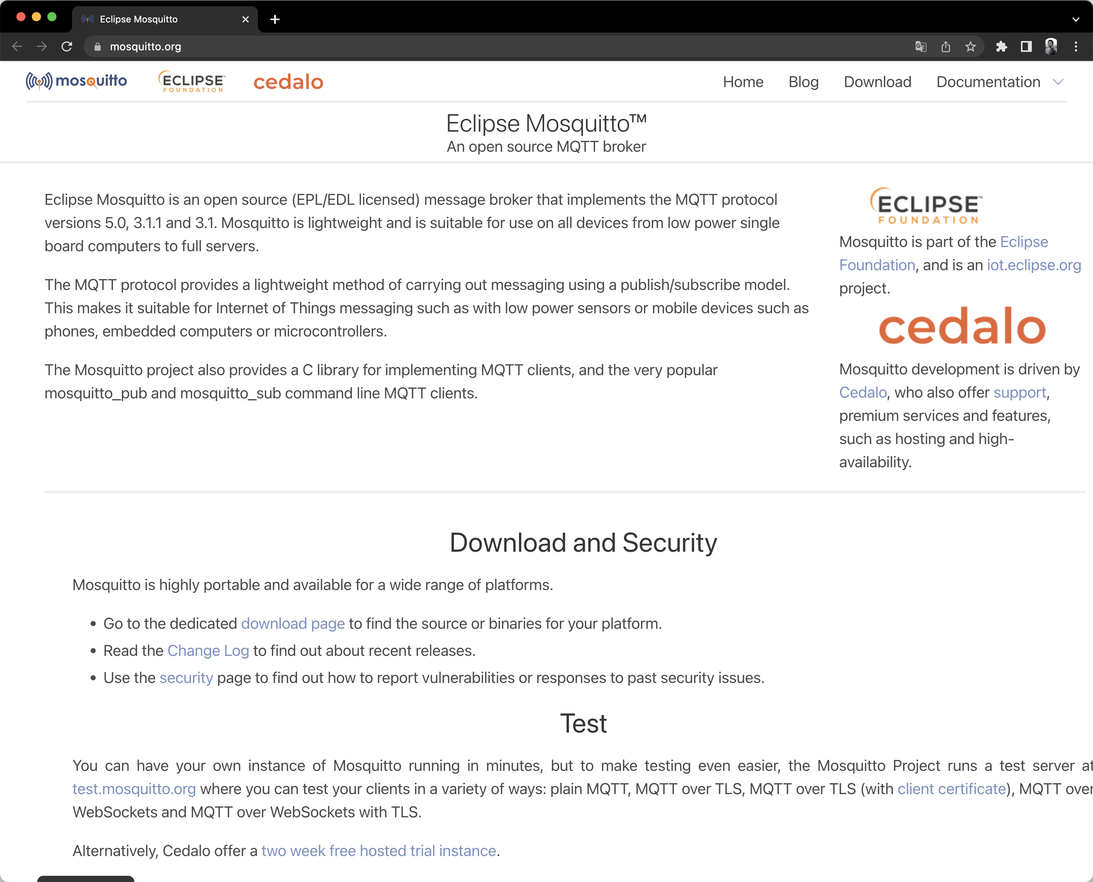This screenshot has width=1093, height=882.
Task: Open the Chrome profile avatar
Action: [1051, 47]
